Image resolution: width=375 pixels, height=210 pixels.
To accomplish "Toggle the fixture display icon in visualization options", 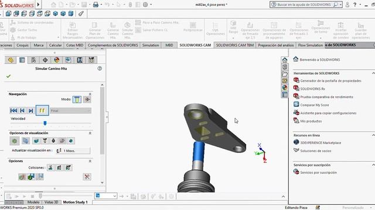I will 62,141.
